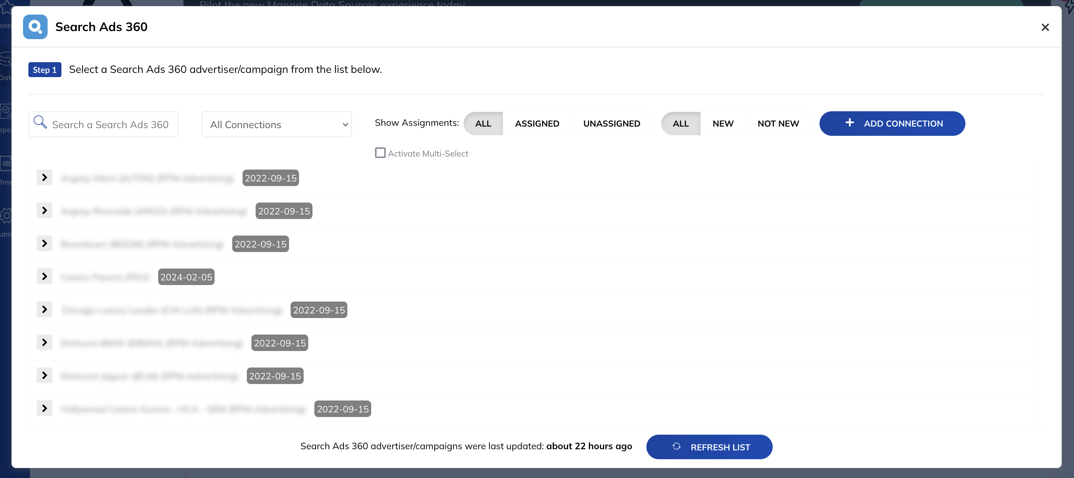The image size is (1074, 478).
Task: Click the 'about 22 hours ago' text
Action: (589, 446)
